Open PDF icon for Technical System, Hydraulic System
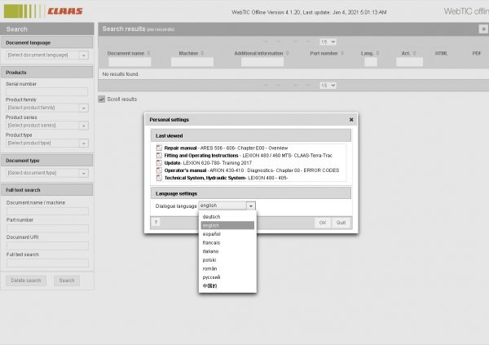489x345 pixels. [x=159, y=178]
